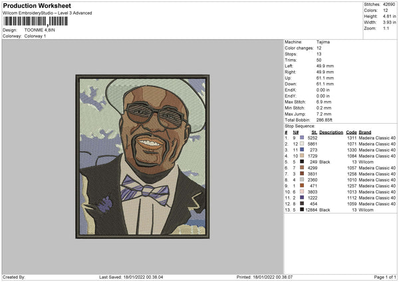The height and width of the screenshot is (282, 399).
Task: Click the "Left:" measurement label
Action: pyautogui.click(x=289, y=66)
